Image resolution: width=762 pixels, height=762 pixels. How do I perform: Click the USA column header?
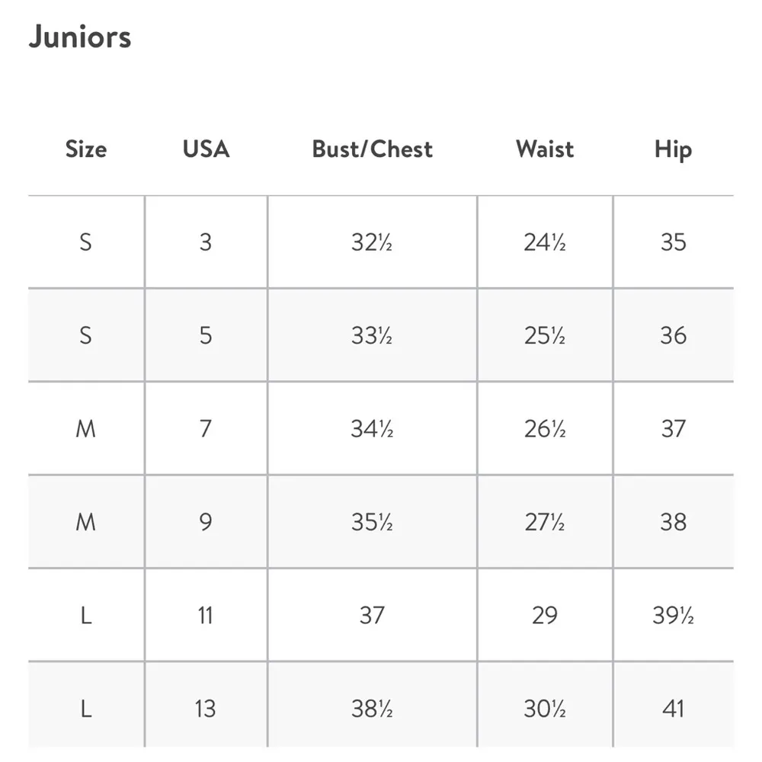click(206, 149)
